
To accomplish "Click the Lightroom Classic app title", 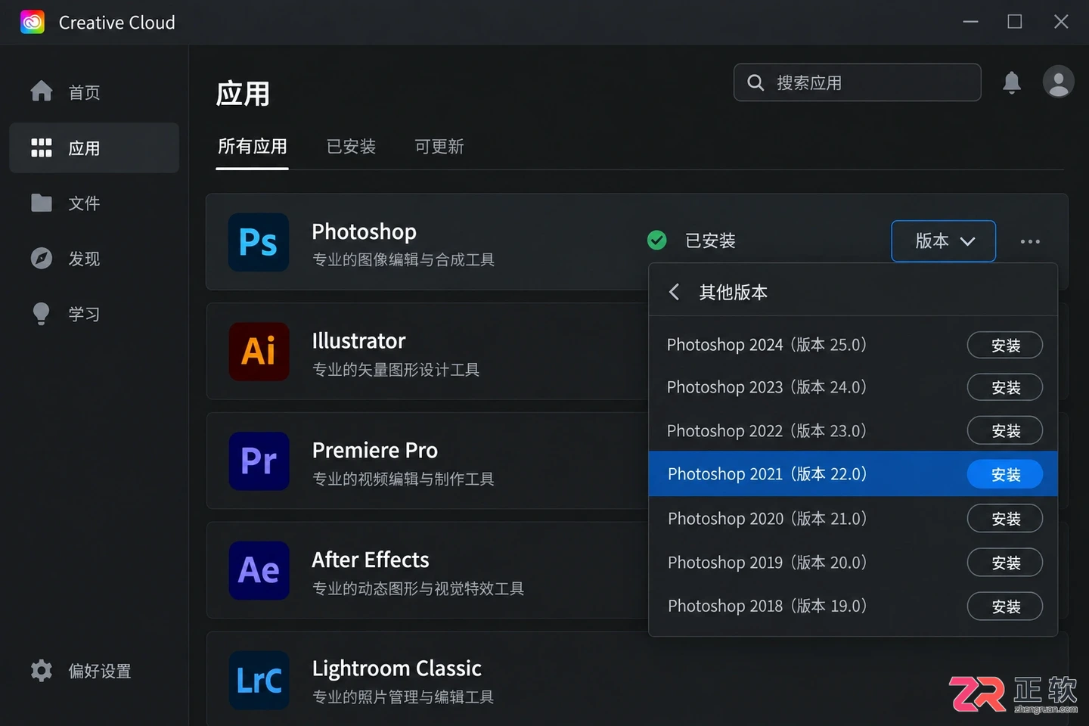I will (x=397, y=669).
